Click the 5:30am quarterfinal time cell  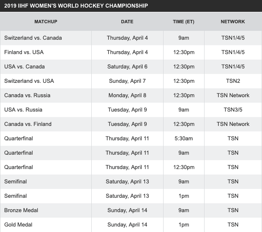pyautogui.click(x=183, y=138)
